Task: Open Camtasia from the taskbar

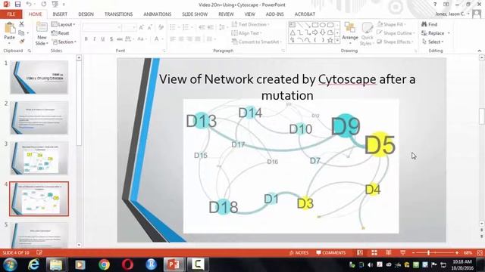Action: pyautogui.click(x=198, y=264)
